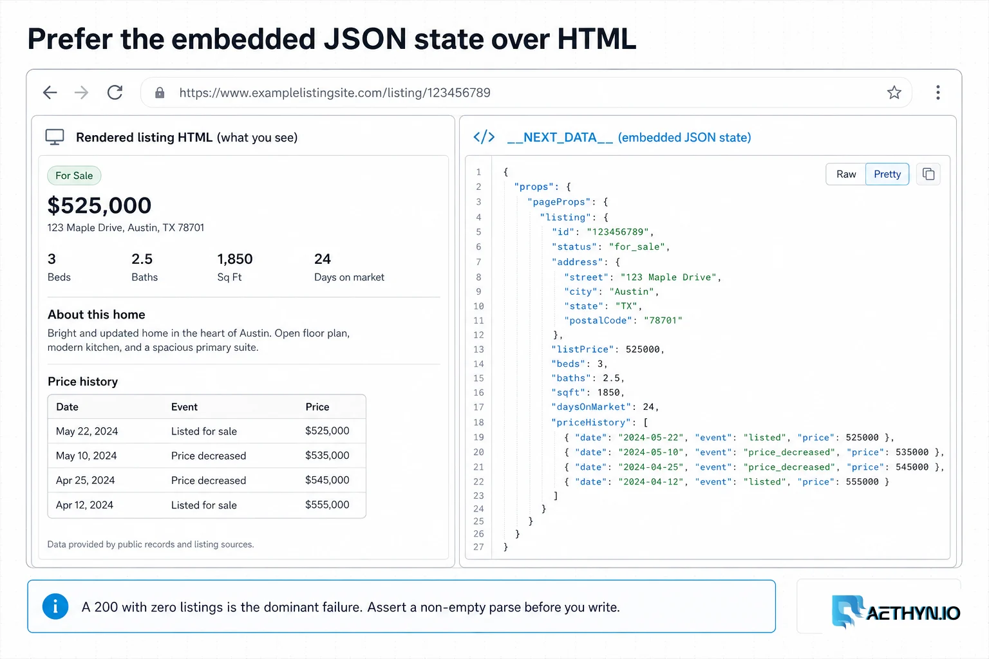Click the May 22, 2024 date cell

(x=87, y=431)
